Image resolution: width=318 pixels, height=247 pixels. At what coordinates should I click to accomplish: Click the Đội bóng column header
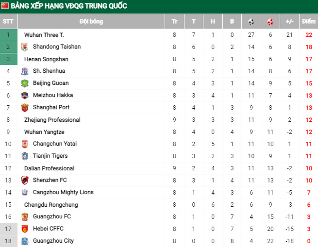point(91,22)
